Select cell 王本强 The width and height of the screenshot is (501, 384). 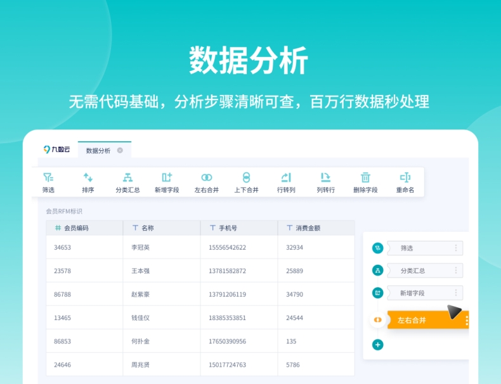(162, 271)
